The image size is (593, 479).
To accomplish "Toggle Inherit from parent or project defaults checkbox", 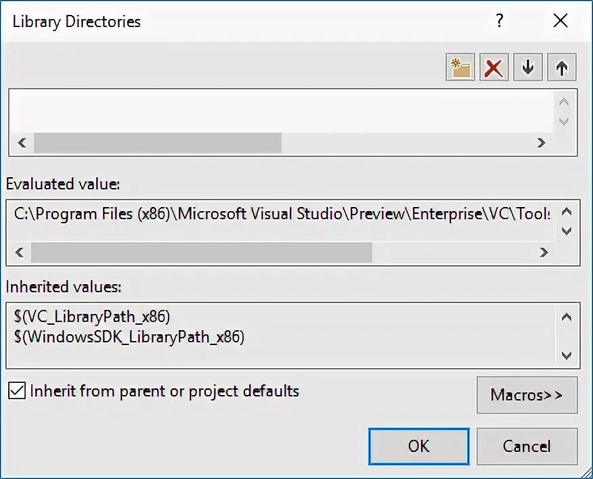I will pyautogui.click(x=17, y=390).
